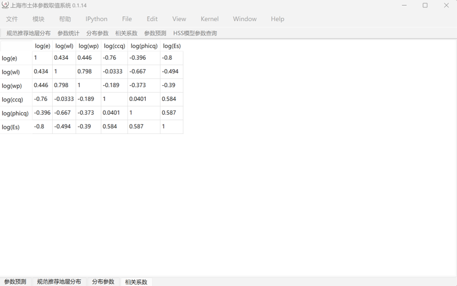Image resolution: width=457 pixels, height=286 pixels.
Task: Open the IPython menu
Action: (96, 19)
